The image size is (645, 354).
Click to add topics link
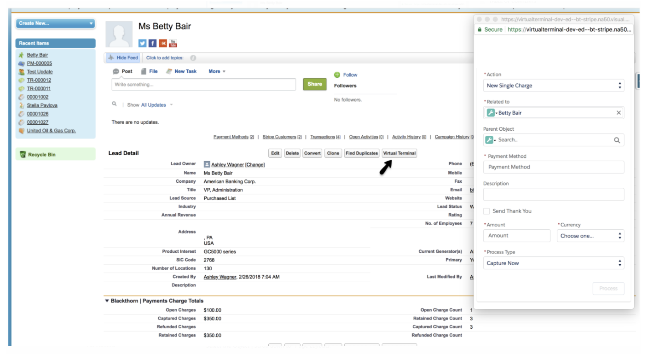(x=165, y=58)
